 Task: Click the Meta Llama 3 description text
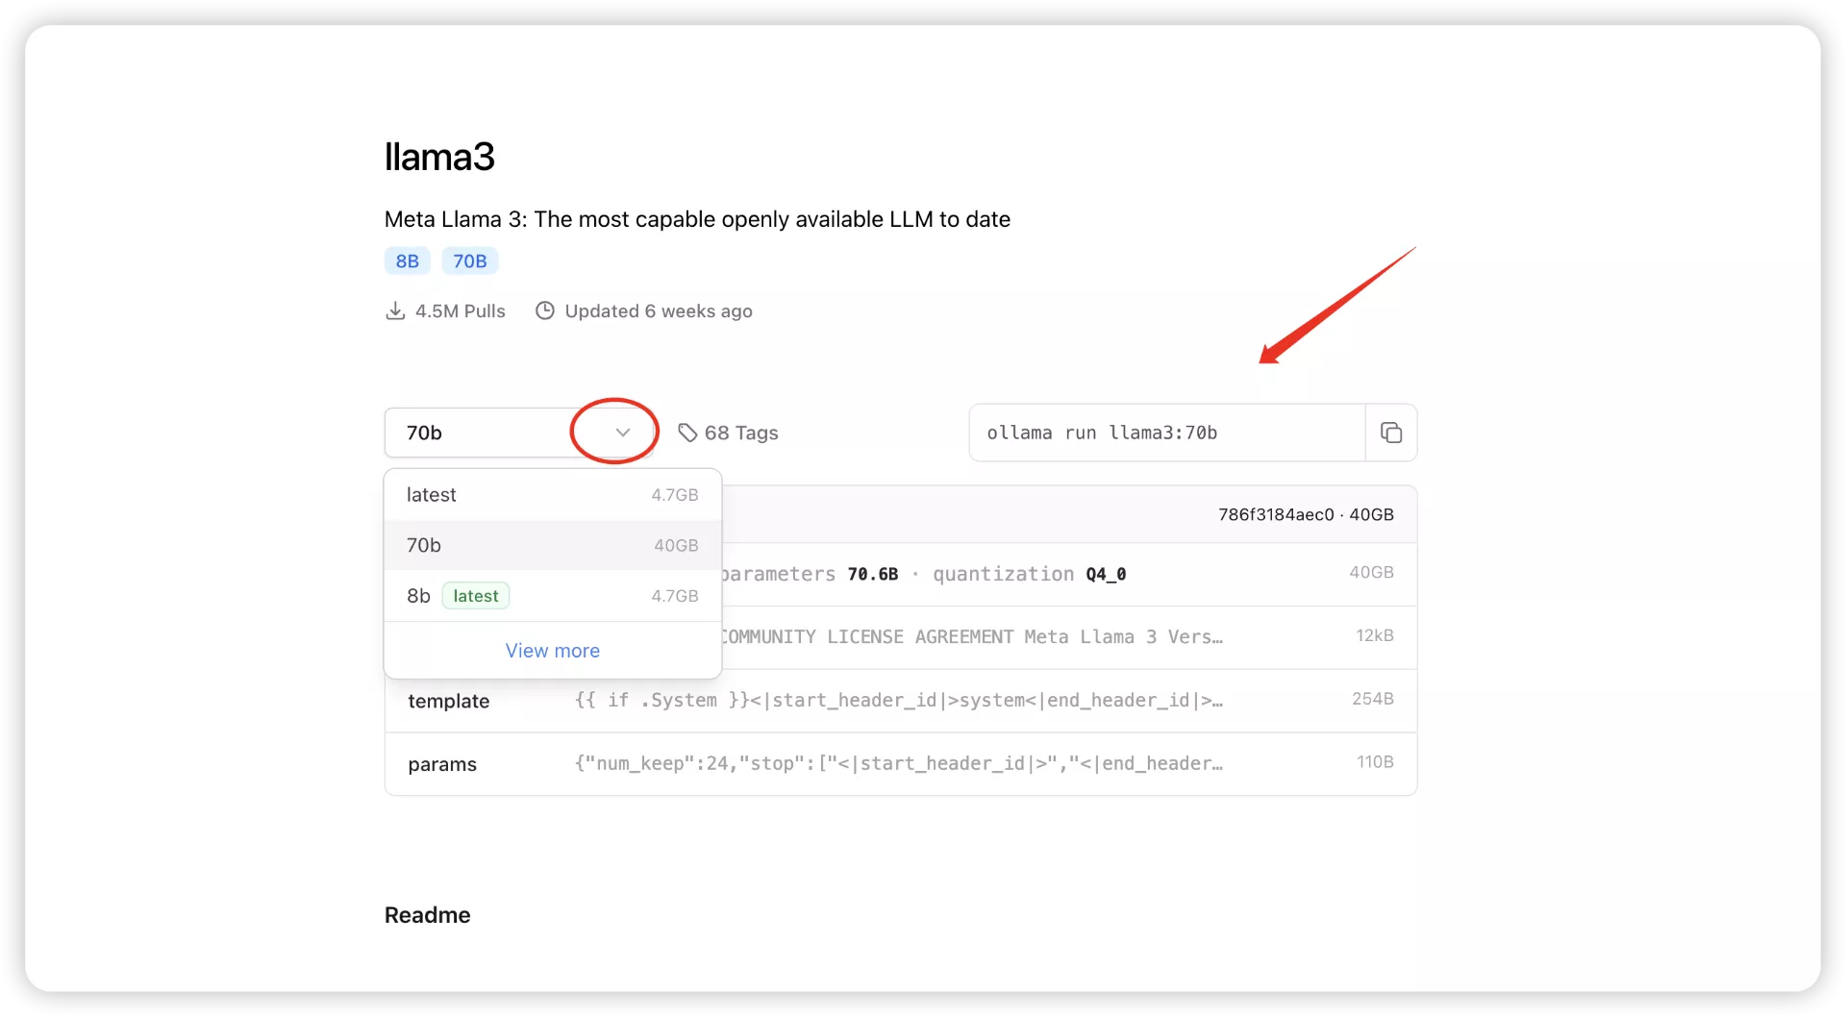click(x=697, y=219)
